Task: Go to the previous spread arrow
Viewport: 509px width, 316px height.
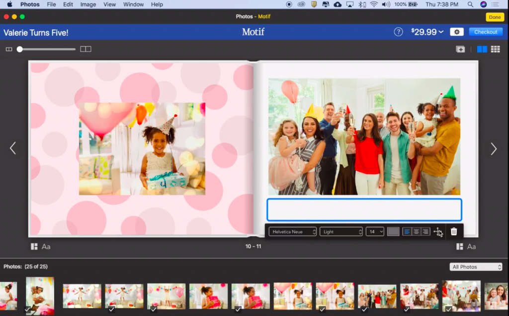Action: (12, 148)
